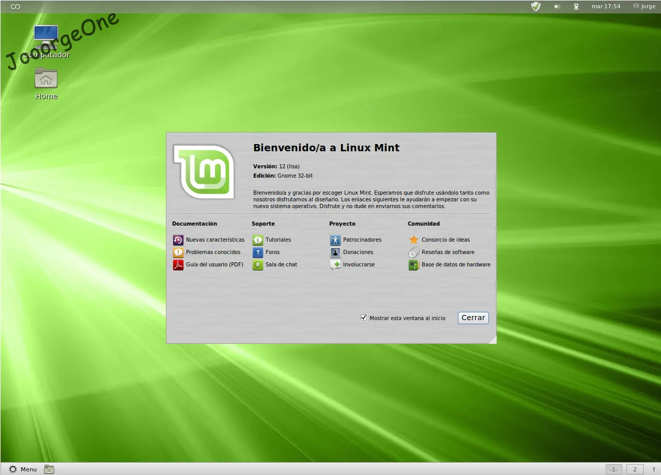Click the update manager shield tray icon

[x=536, y=7]
